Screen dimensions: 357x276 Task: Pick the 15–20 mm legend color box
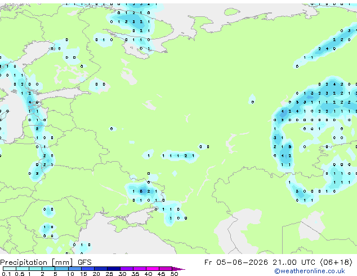point(88,269)
